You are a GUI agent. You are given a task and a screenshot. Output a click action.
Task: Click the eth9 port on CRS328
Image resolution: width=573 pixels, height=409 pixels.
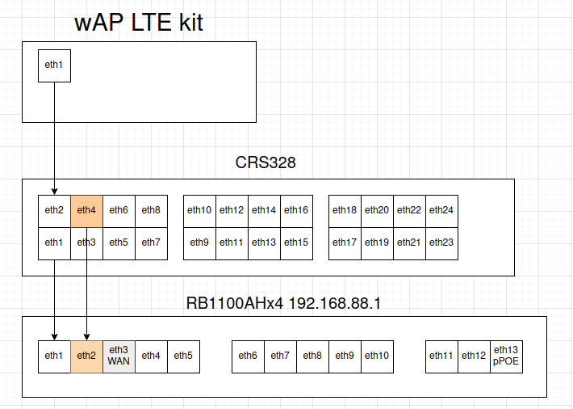click(199, 243)
